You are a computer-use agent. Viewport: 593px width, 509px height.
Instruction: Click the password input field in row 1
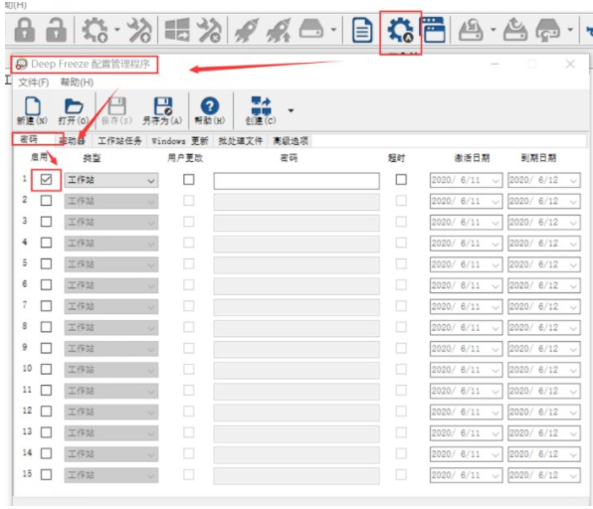pos(296,181)
